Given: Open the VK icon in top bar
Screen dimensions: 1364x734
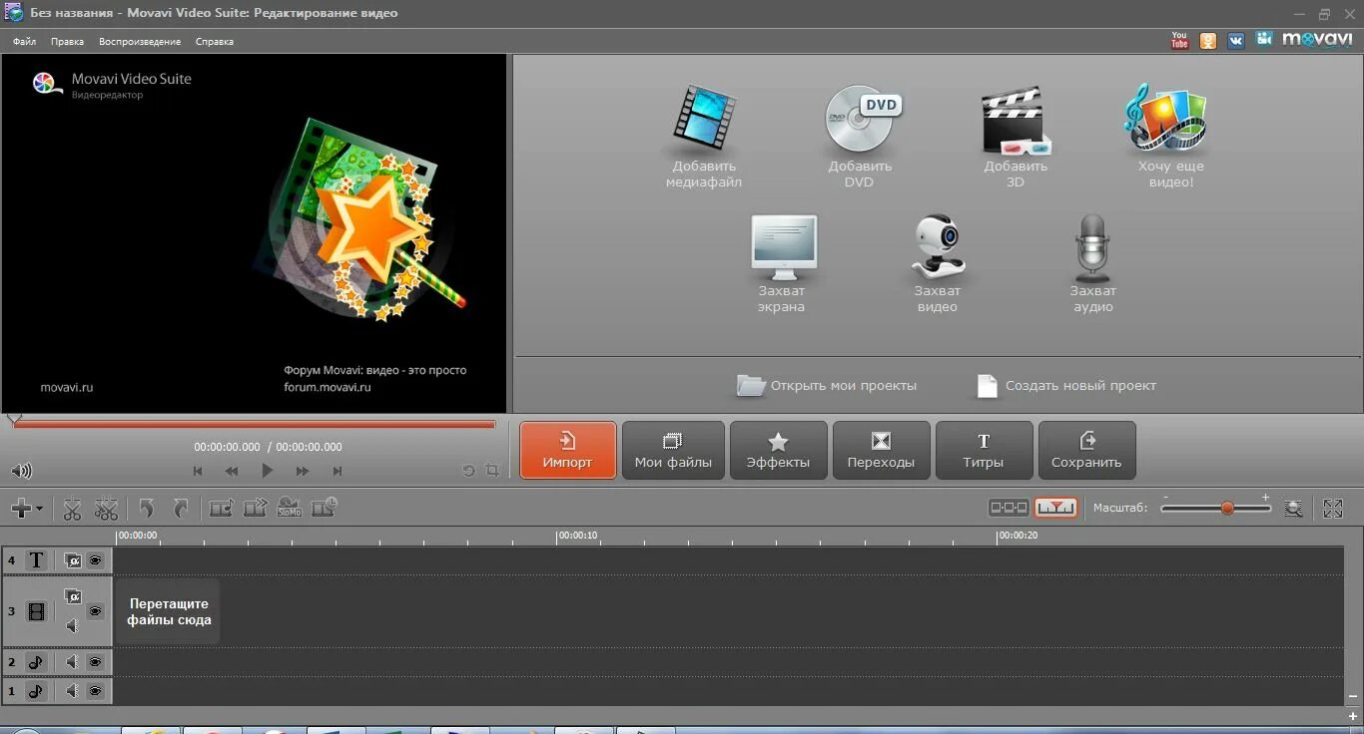Looking at the screenshot, I should (1236, 40).
